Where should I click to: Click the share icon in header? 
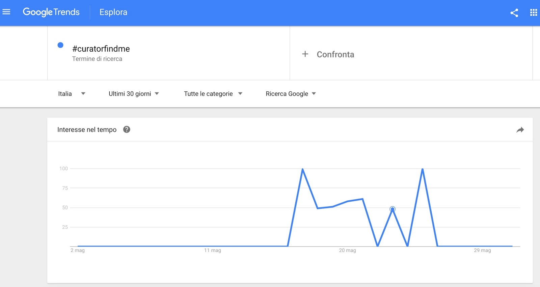[514, 13]
